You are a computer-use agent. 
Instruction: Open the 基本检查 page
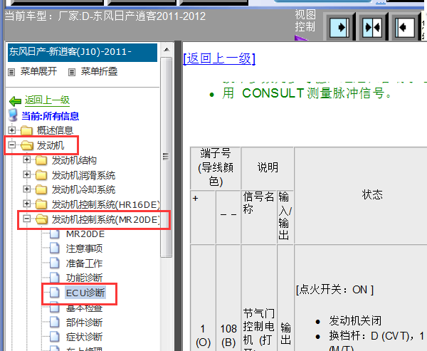pos(84,308)
